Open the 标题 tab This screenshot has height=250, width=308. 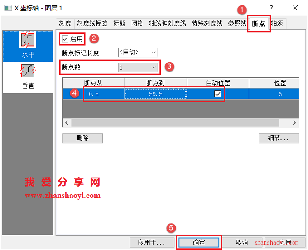pos(119,24)
